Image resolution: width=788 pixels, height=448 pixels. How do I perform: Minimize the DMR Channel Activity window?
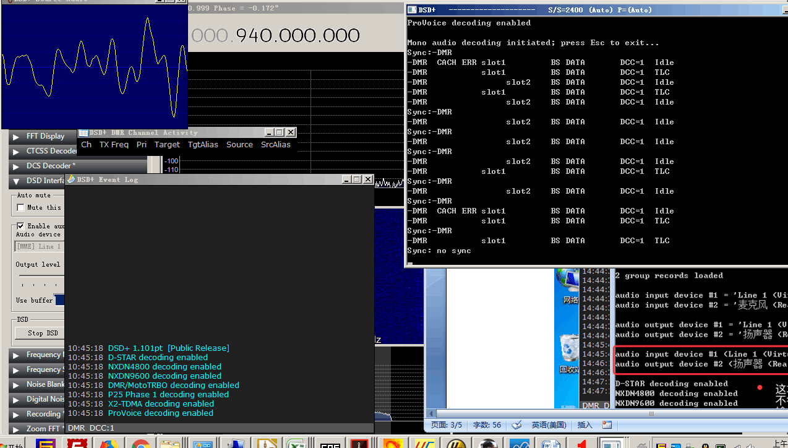(x=268, y=132)
